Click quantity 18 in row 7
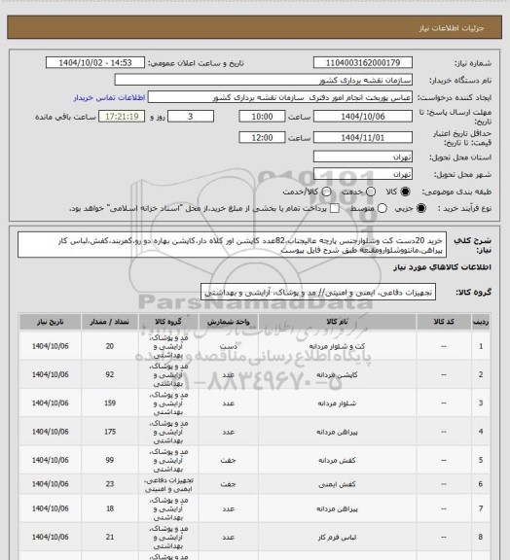 point(109,508)
